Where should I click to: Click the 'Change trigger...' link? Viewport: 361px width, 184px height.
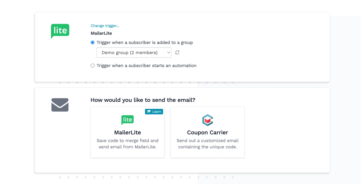pos(105,26)
